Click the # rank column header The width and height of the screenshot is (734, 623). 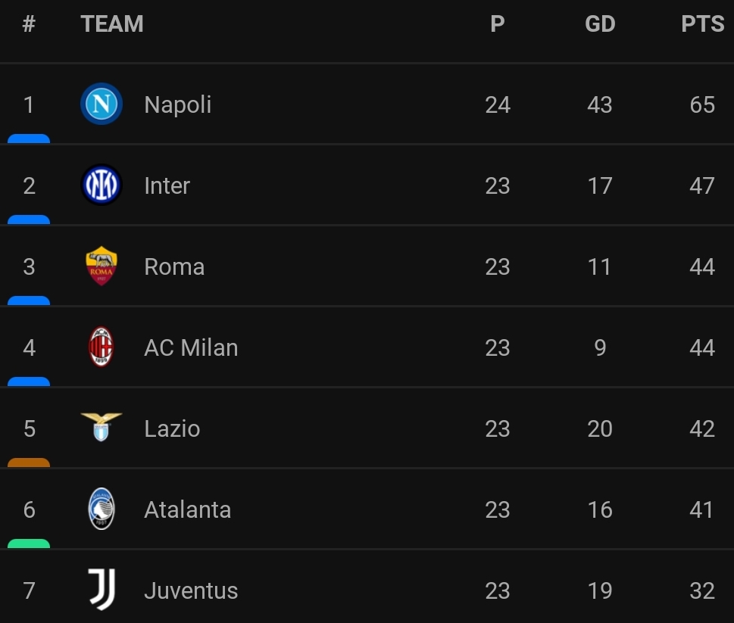[28, 23]
